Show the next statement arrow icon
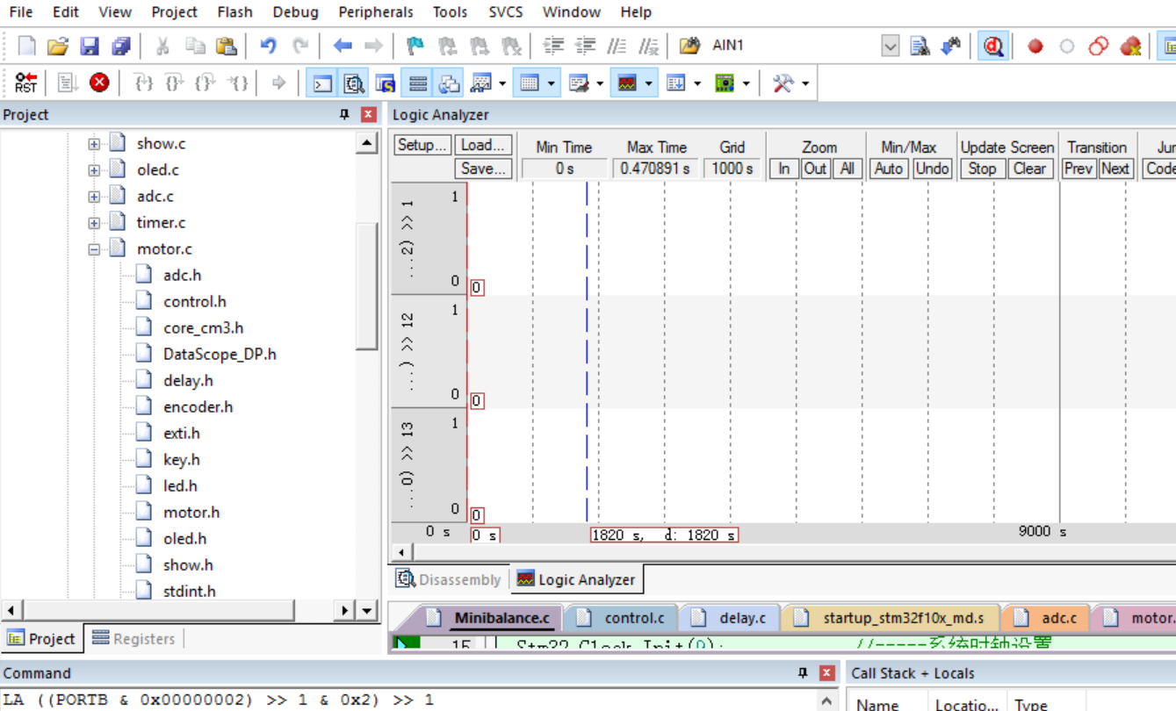Screen dimensions: 1176x711 [x=278, y=83]
